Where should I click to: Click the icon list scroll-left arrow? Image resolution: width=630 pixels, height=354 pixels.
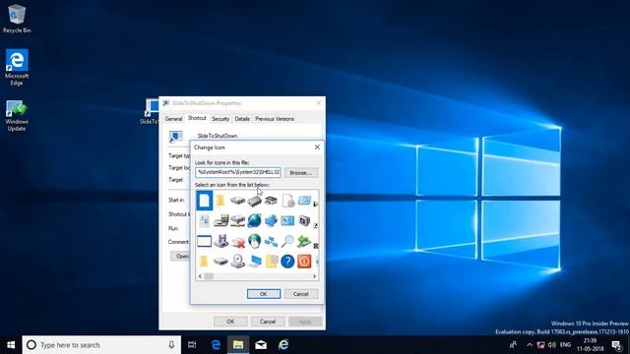pyautogui.click(x=200, y=276)
